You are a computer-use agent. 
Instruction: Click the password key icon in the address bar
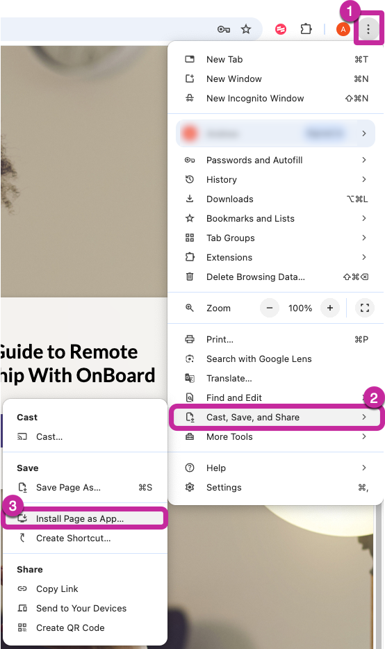pyautogui.click(x=224, y=29)
